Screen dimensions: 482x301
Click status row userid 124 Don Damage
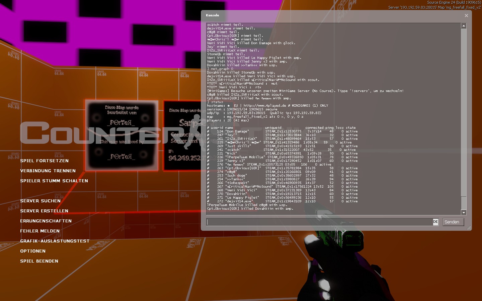[282, 131]
